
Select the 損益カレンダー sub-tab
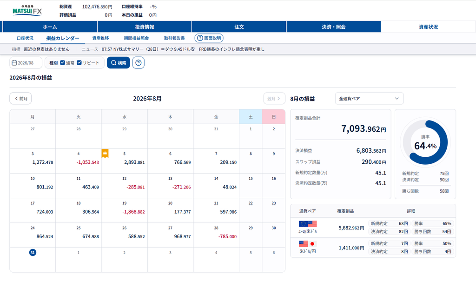[x=63, y=38]
